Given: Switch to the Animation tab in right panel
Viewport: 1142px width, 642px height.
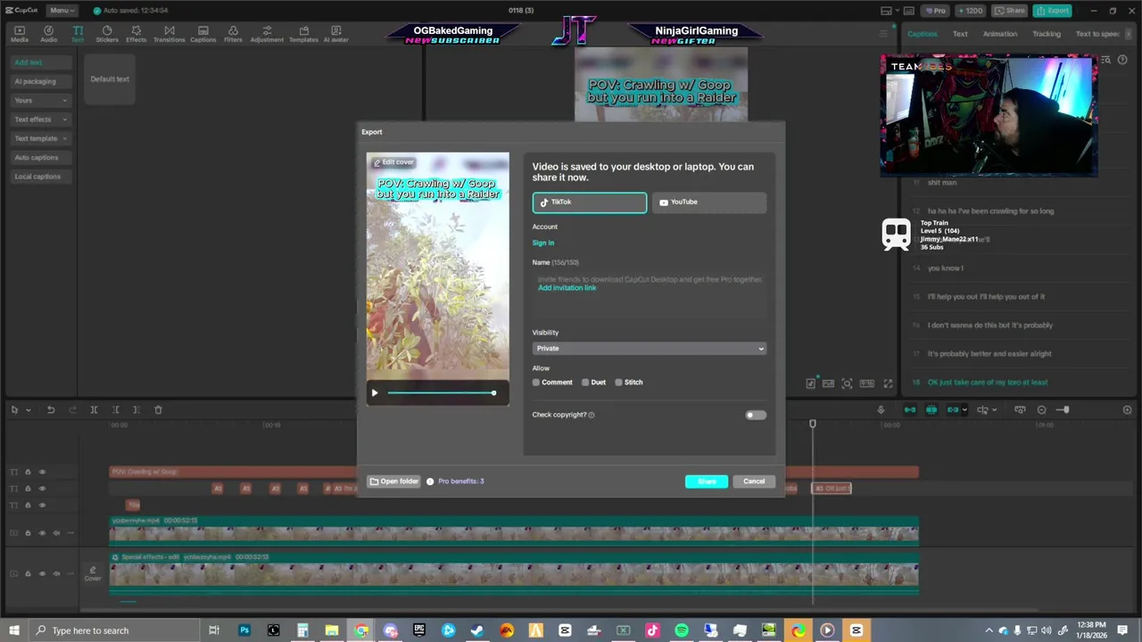Looking at the screenshot, I should pos(999,34).
